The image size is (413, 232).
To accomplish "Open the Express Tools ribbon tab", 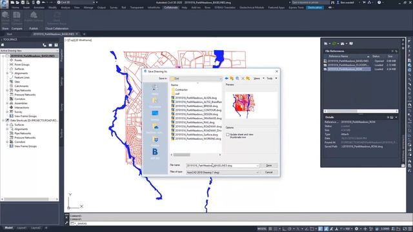I will [296, 8].
